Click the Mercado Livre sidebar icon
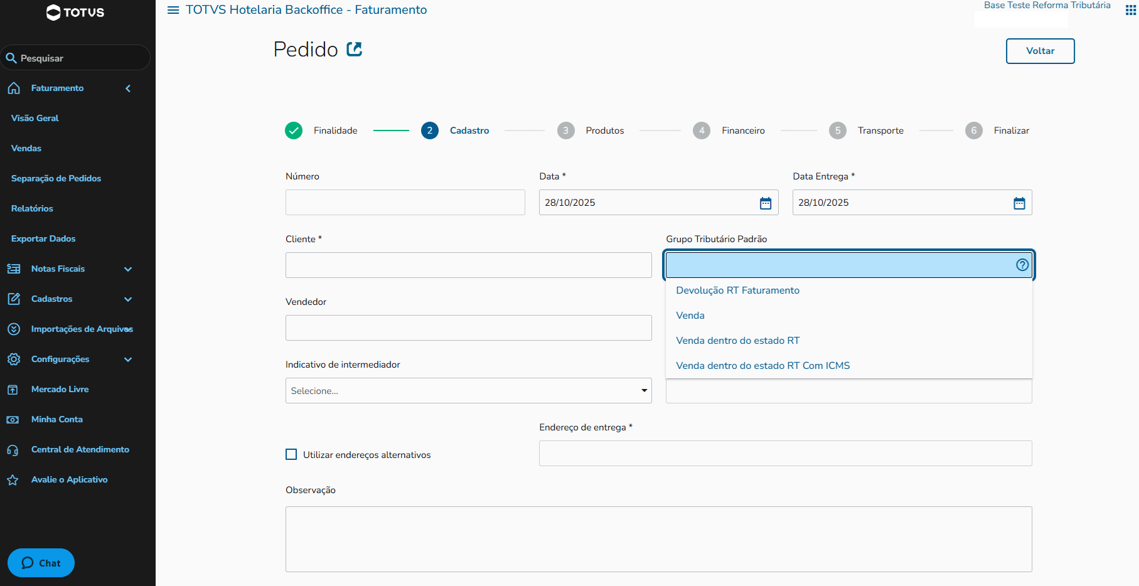 [x=13, y=390]
